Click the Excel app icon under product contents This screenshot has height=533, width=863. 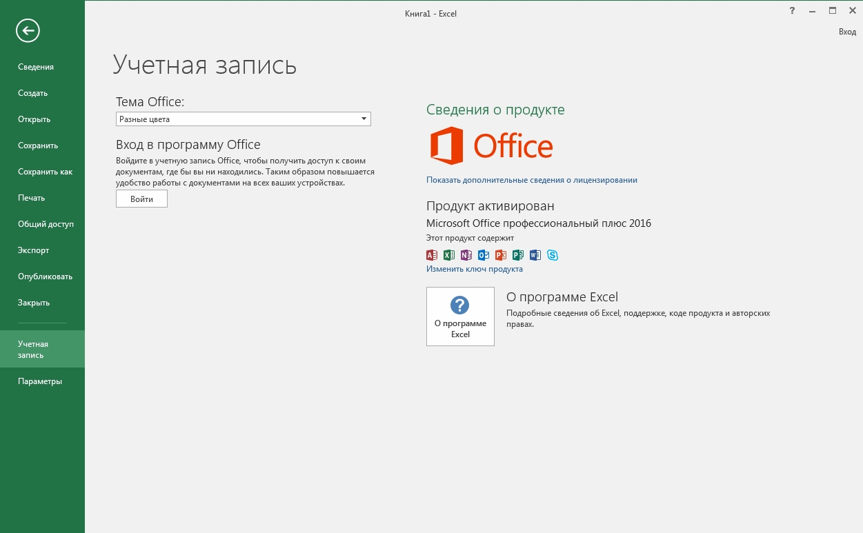point(449,255)
